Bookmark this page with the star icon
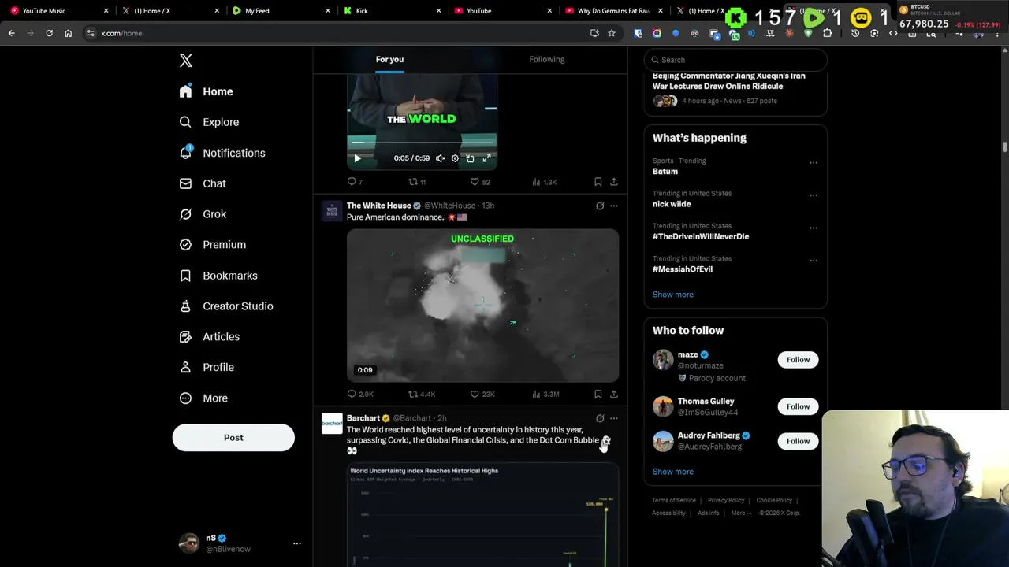1009x567 pixels. (x=611, y=33)
